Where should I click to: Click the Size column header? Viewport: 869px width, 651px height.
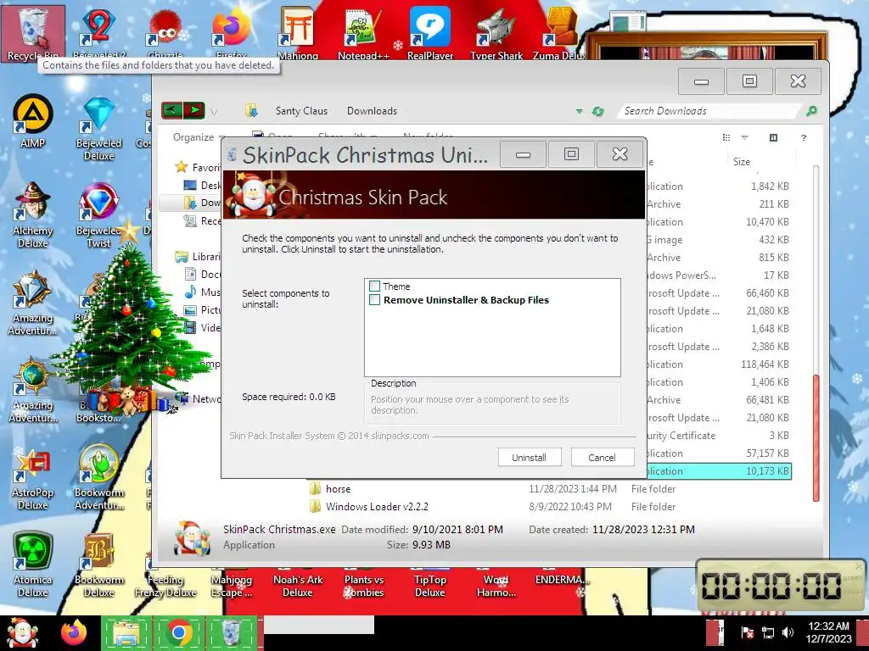pos(742,162)
